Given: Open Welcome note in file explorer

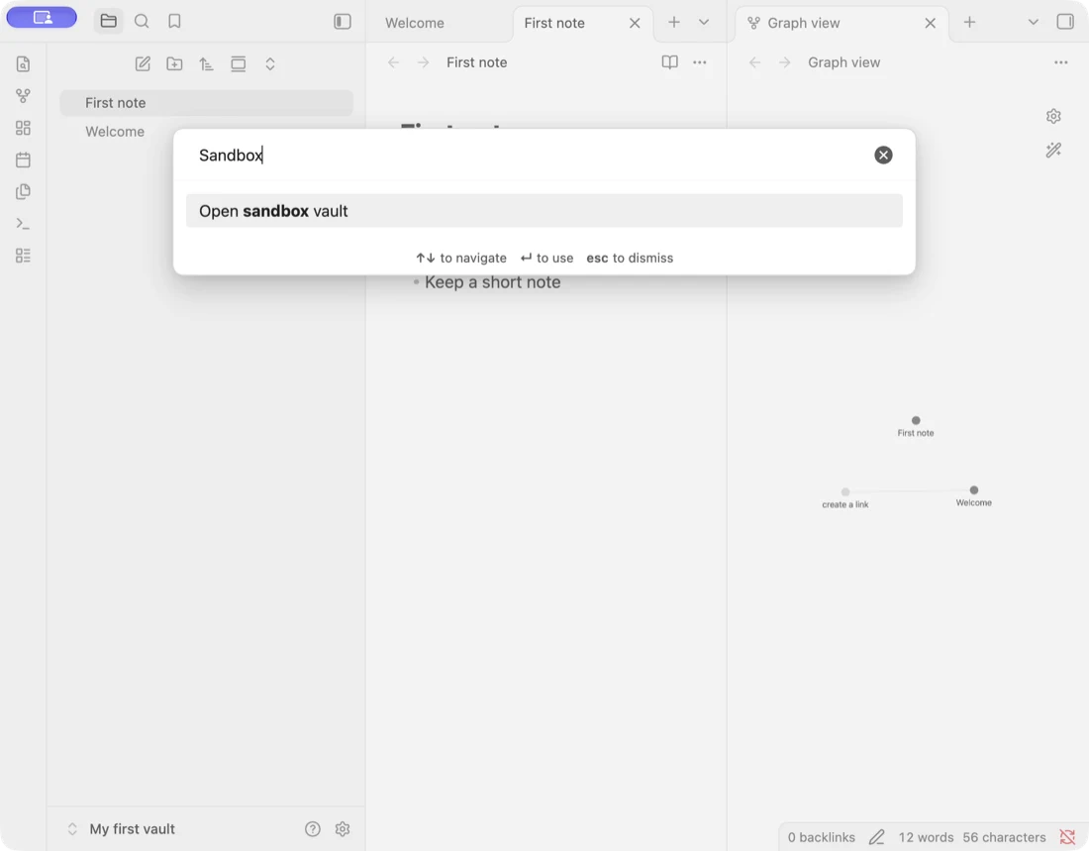Looking at the screenshot, I should click(x=206, y=132).
